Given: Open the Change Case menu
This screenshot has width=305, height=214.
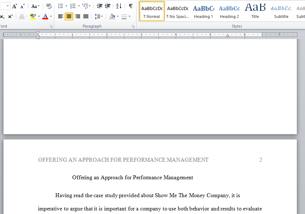Looking at the screenshot, I should (x=36, y=6).
